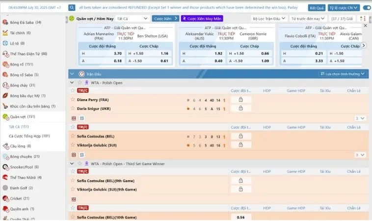Switch the top-right blue toggle
372x221 pixels.
click(367, 7)
